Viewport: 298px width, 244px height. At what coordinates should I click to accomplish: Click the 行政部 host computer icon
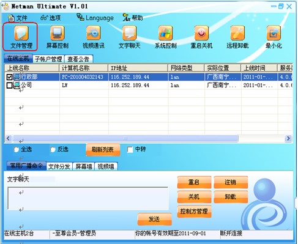(x=17, y=77)
